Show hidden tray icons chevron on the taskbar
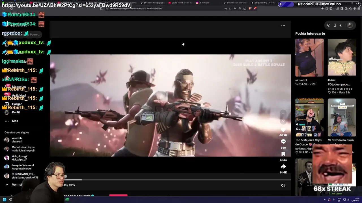This screenshot has width=362, height=203. pos(325,200)
